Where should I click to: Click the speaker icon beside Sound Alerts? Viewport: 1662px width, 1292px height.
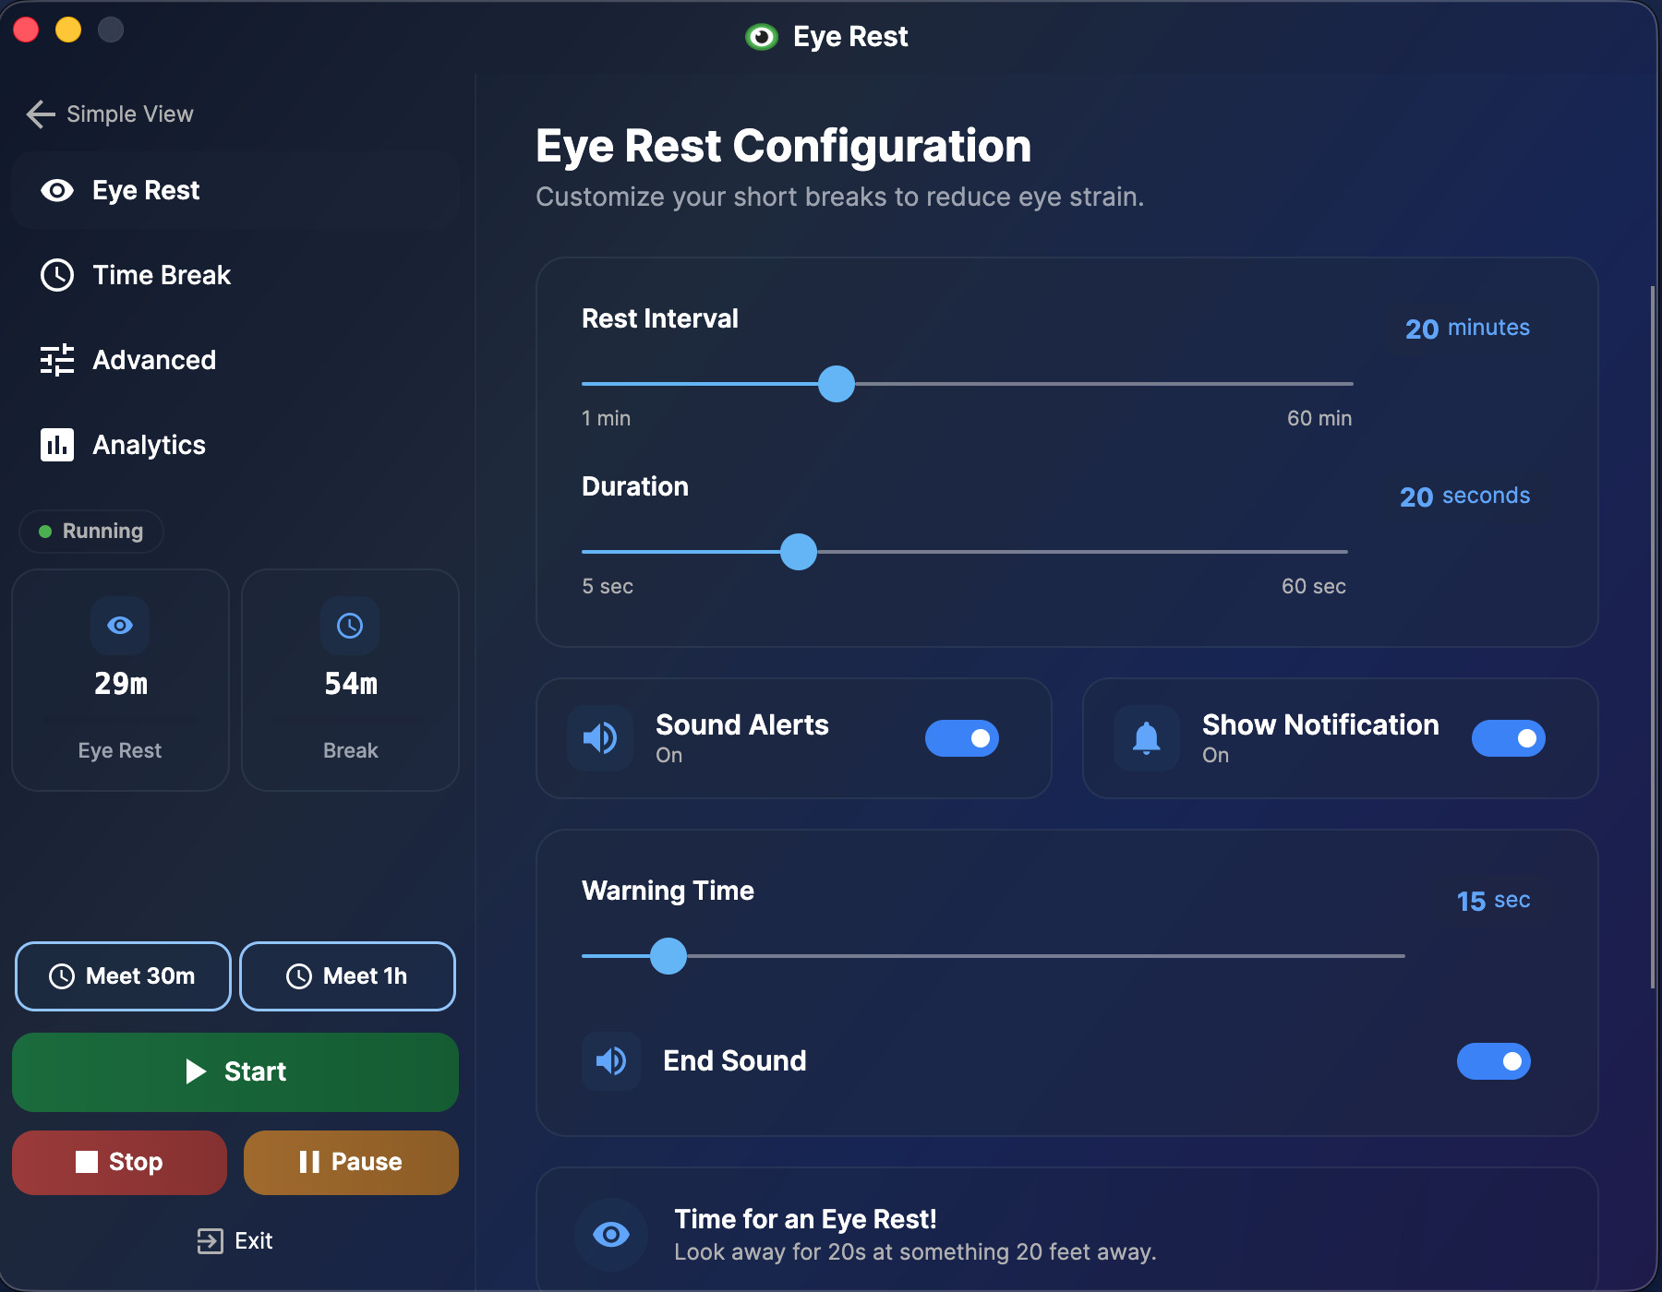tap(600, 738)
